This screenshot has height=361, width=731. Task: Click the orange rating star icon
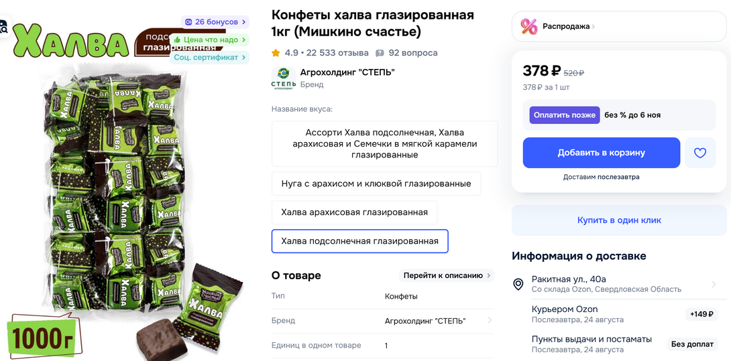pyautogui.click(x=276, y=53)
